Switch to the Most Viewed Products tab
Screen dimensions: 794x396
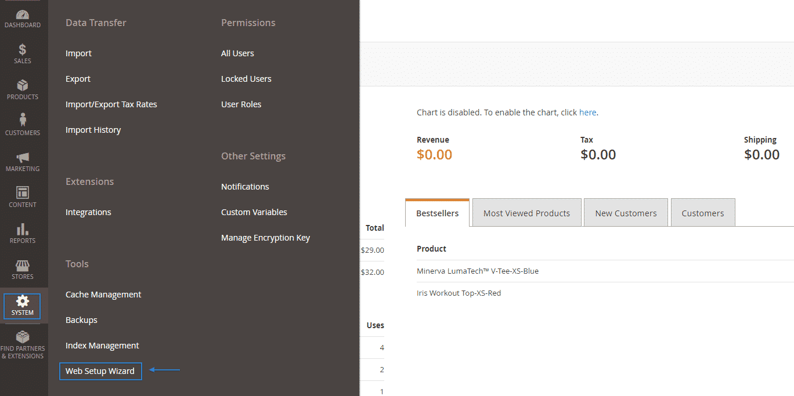click(x=526, y=212)
